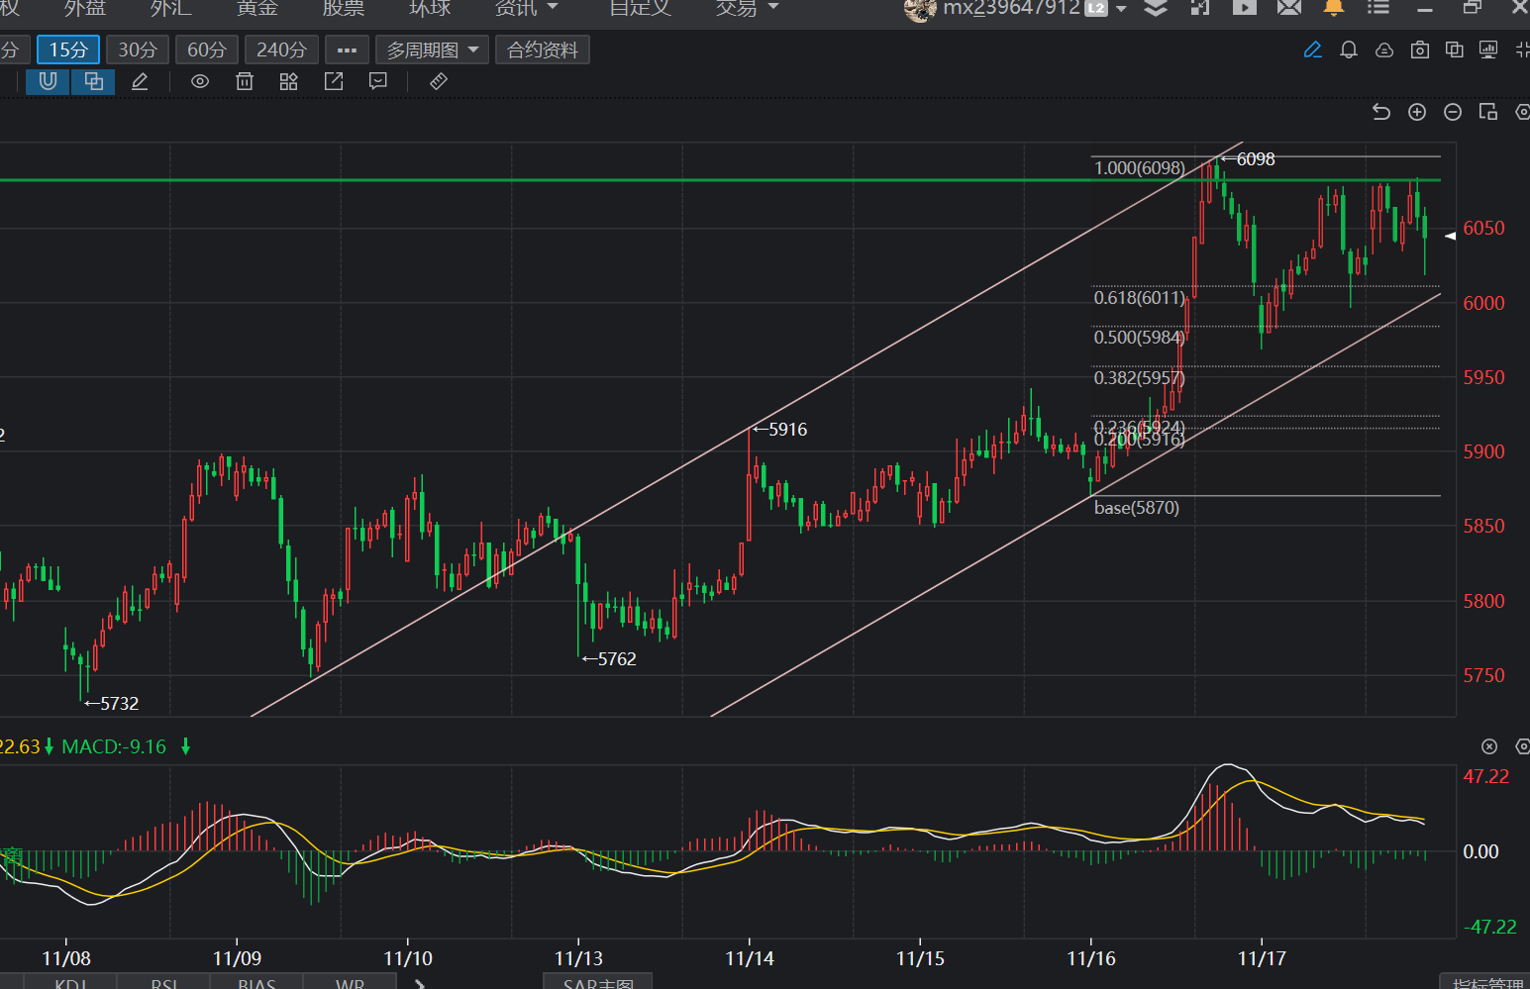
Task: Open the 股票 menu
Action: tap(344, 8)
